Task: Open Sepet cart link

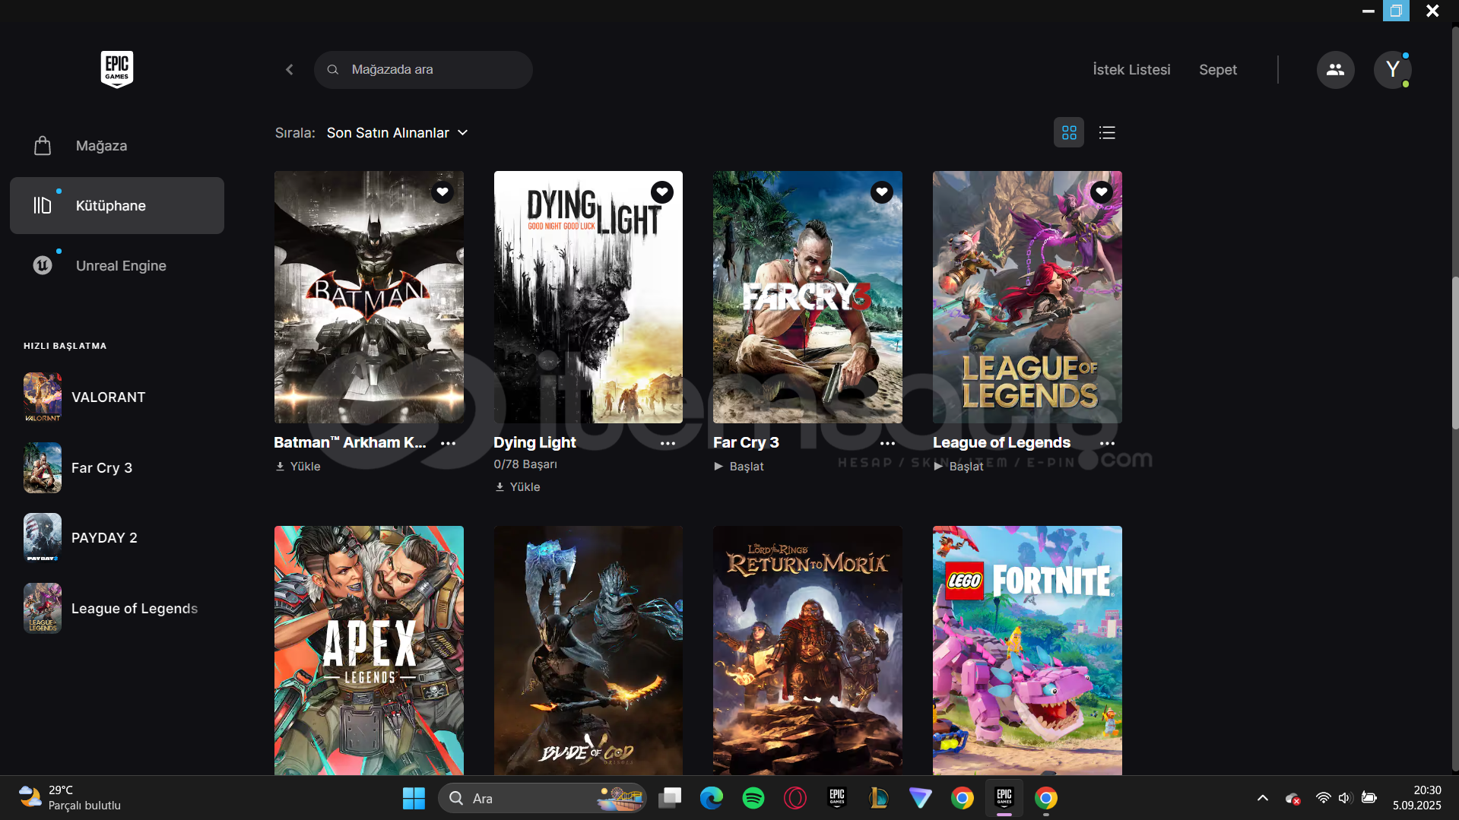Action: point(1218,70)
